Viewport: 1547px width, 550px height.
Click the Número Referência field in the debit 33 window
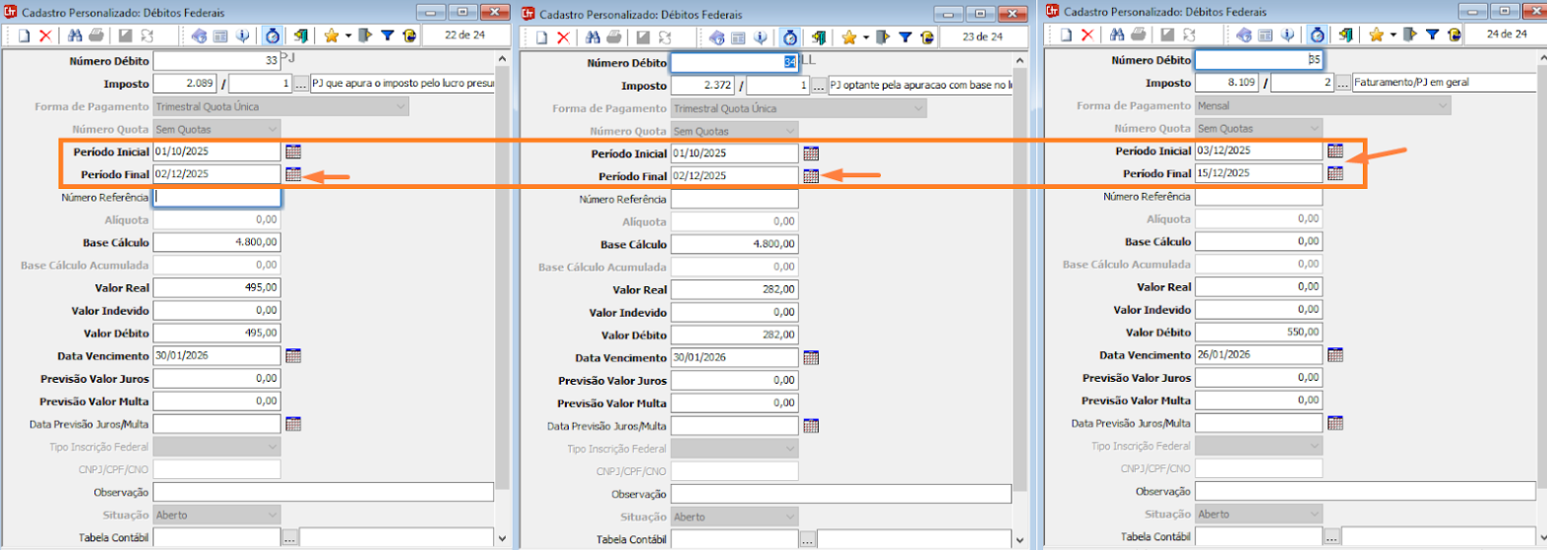pos(217,197)
